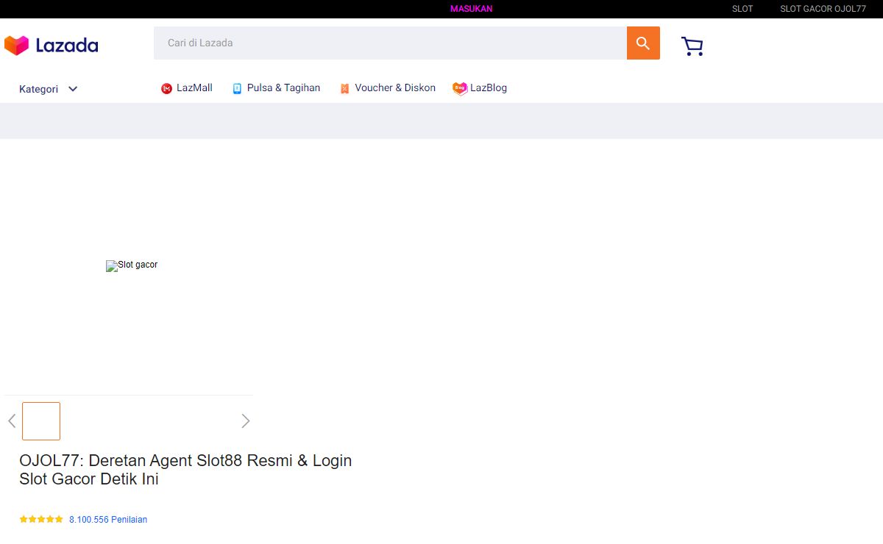Click the LazBlog heart icon
The image size is (883, 544).
(460, 88)
